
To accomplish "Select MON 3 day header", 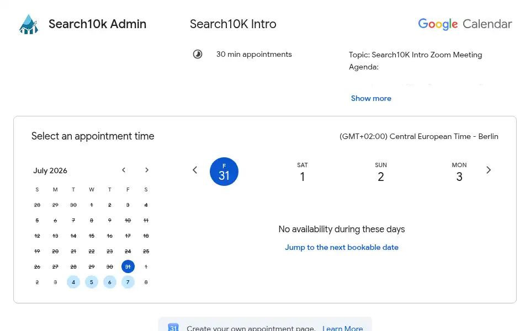I will pyautogui.click(x=459, y=172).
